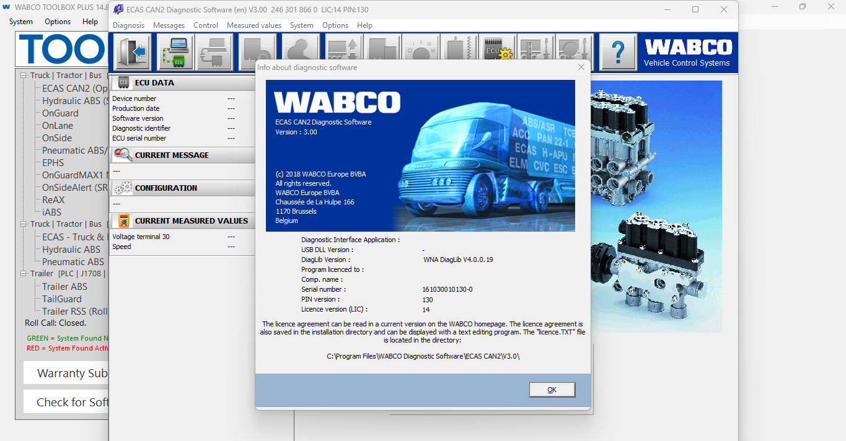Click the installation path C:\Program Files\WABCO text

coord(423,356)
